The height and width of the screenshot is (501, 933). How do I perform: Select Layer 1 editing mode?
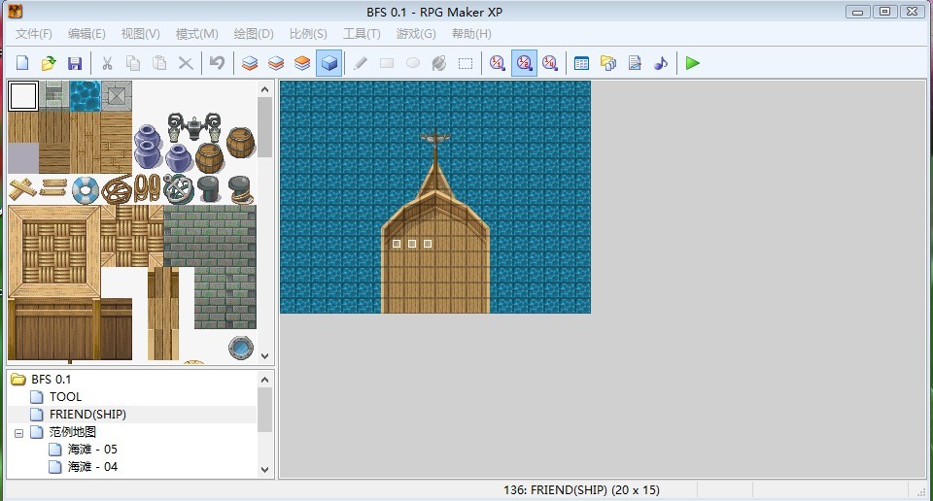point(250,63)
